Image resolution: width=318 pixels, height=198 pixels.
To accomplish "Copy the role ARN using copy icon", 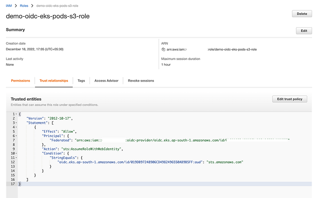I will coord(163,49).
